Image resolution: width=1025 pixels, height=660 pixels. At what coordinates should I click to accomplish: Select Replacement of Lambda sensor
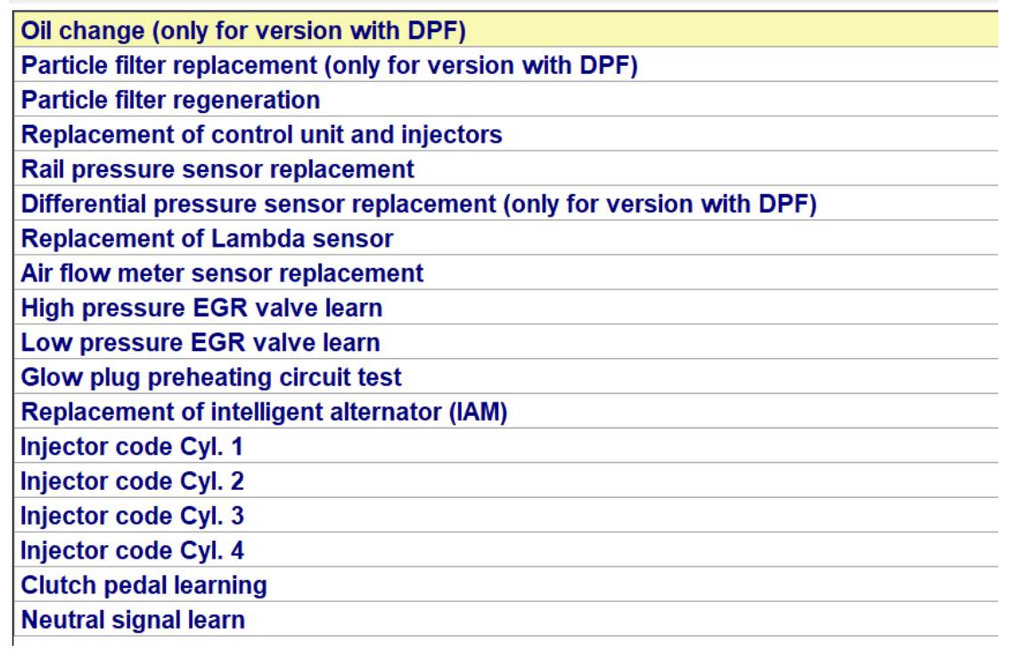click(x=505, y=238)
